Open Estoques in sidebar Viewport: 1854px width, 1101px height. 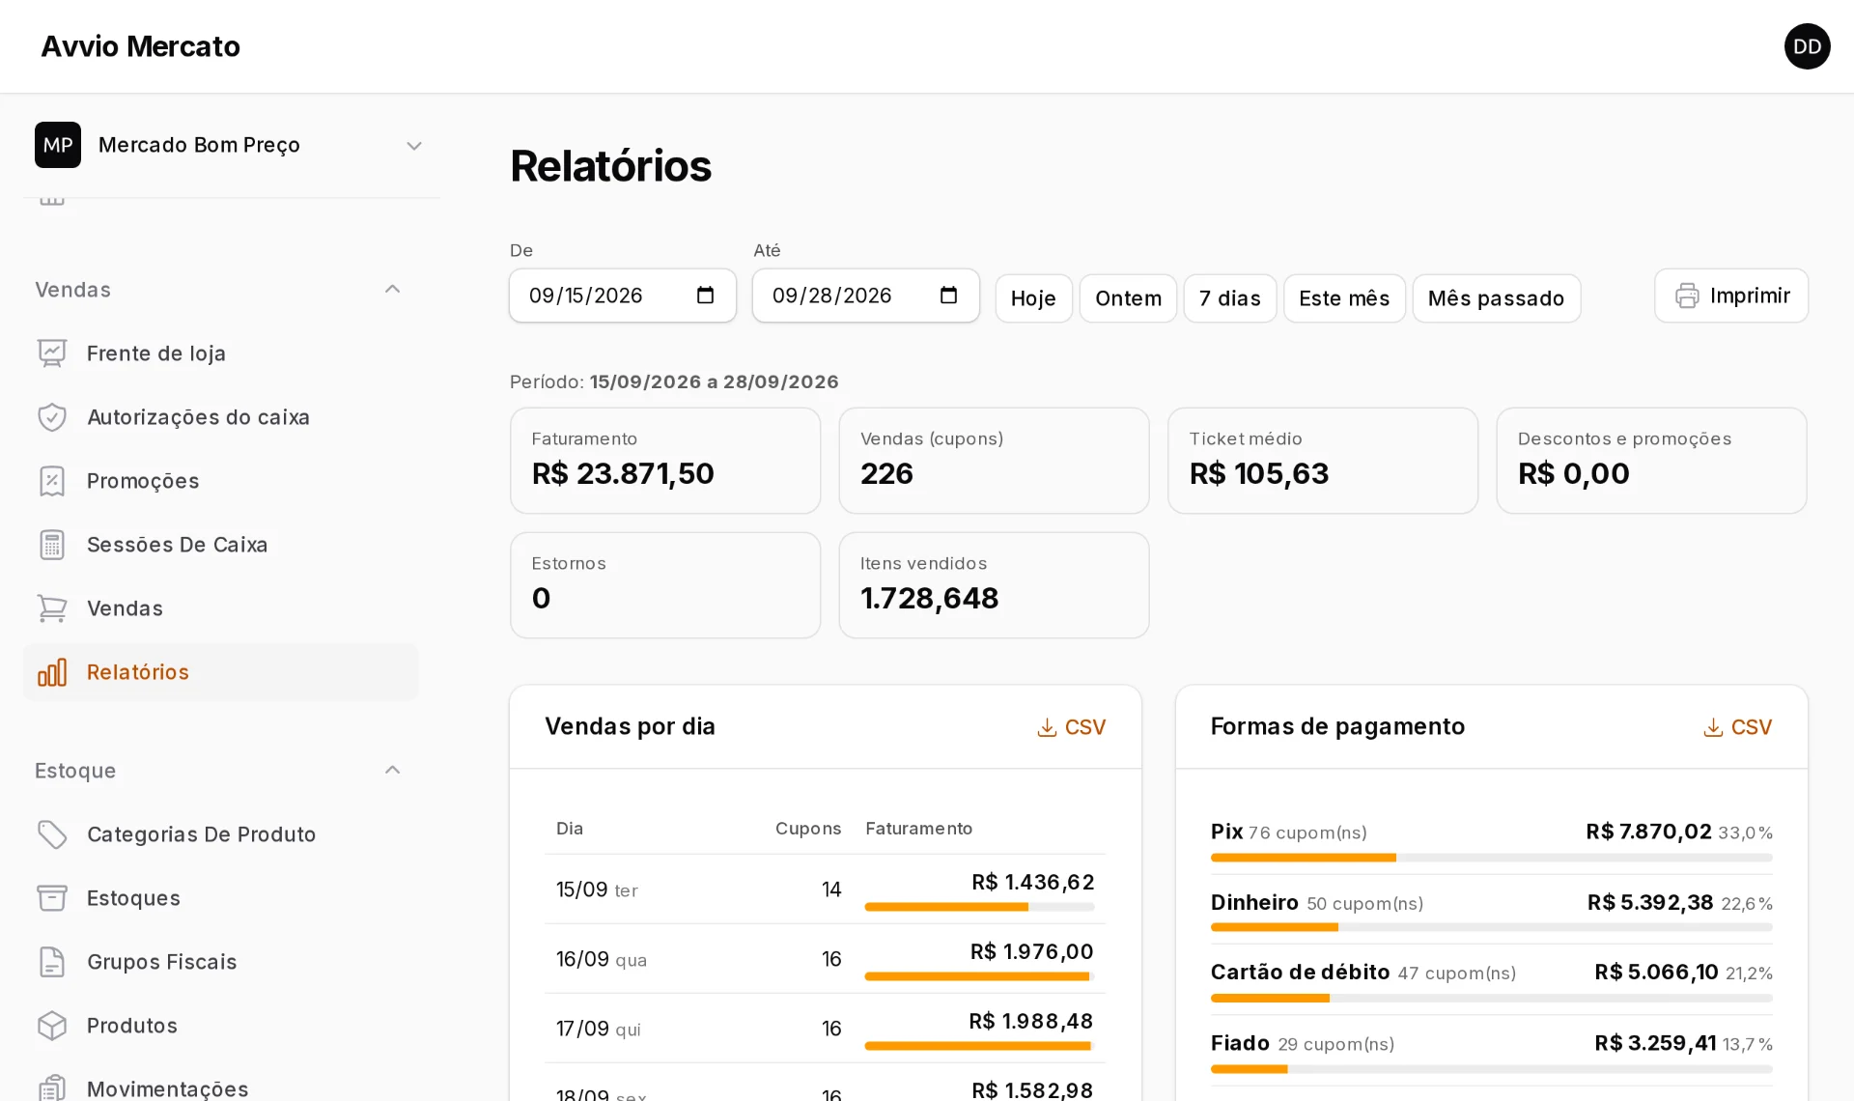(221, 898)
